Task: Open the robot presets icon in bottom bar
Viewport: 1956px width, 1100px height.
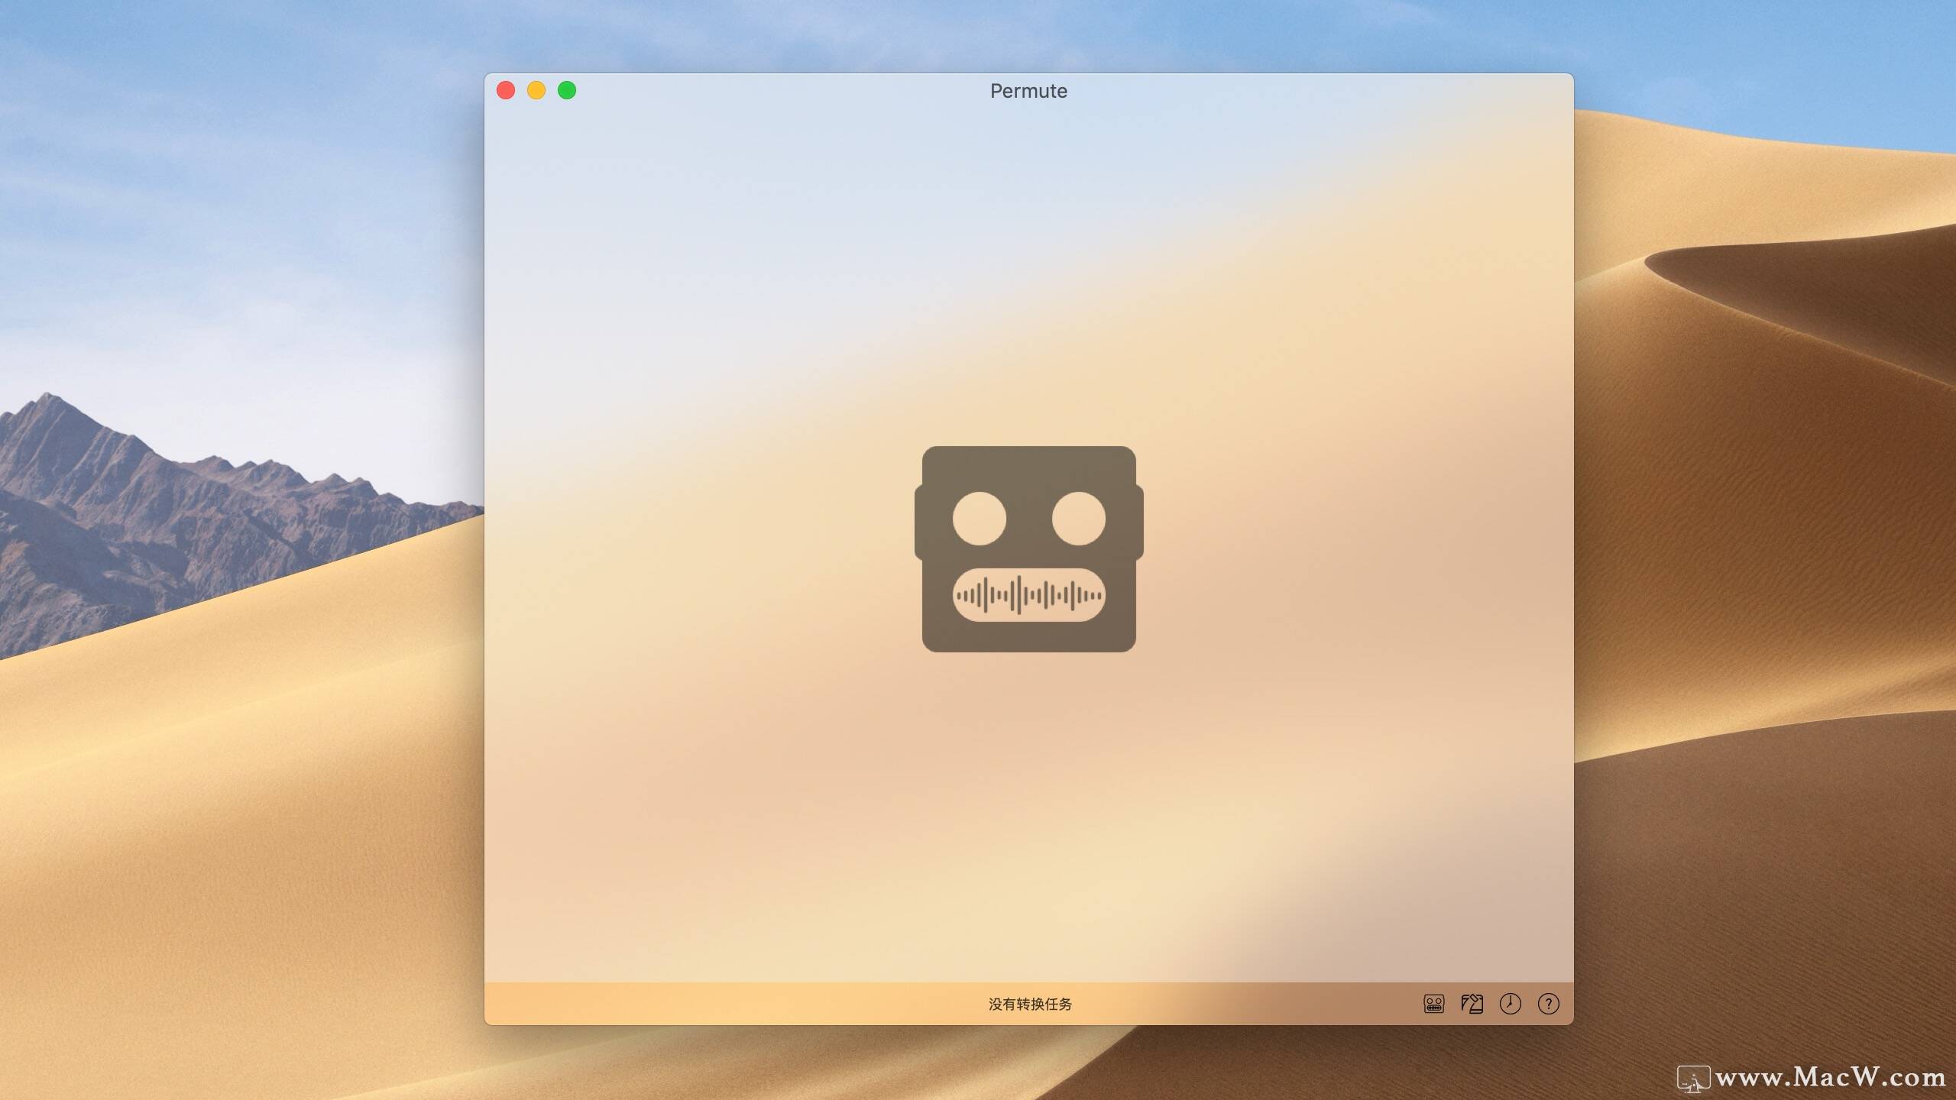Action: point(1433,1004)
